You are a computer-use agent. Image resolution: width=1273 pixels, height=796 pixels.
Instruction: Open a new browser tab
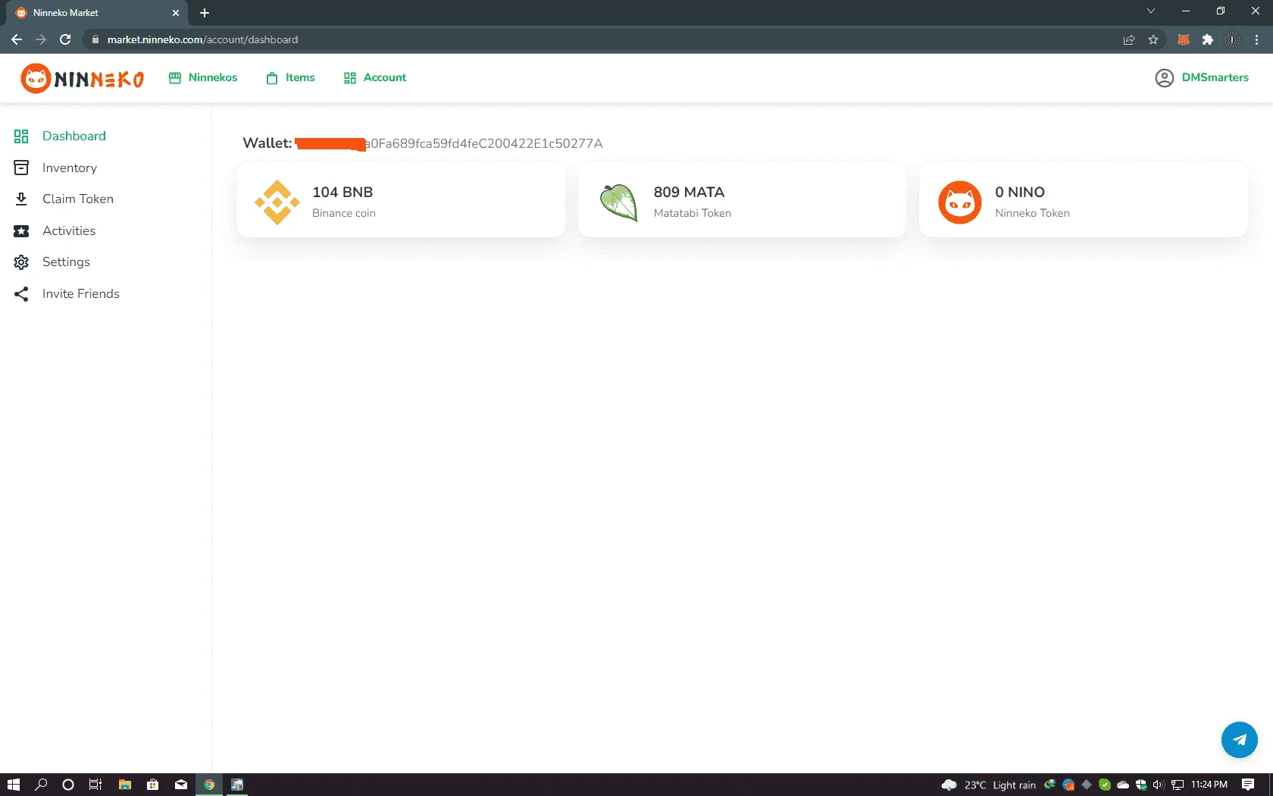(205, 13)
